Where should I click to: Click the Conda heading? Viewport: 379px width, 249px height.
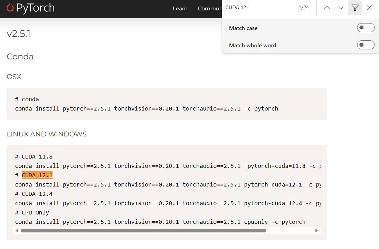click(20, 57)
